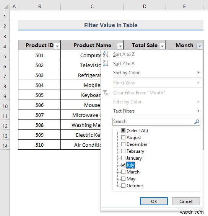Toggle the (Select All) checkbox
This screenshot has height=216, width=208.
pyautogui.click(x=123, y=131)
